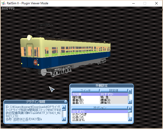Choose option 02:あつた

[100, 118]
